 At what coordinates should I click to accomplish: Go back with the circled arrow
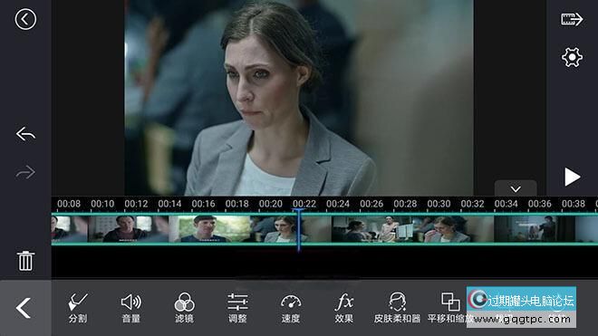pyautogui.click(x=25, y=19)
